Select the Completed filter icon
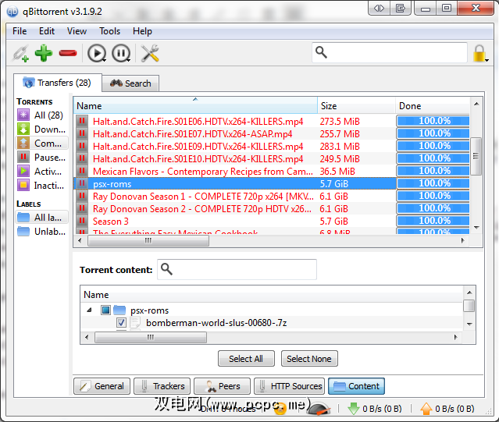The width and height of the screenshot is (499, 422). pyautogui.click(x=23, y=143)
